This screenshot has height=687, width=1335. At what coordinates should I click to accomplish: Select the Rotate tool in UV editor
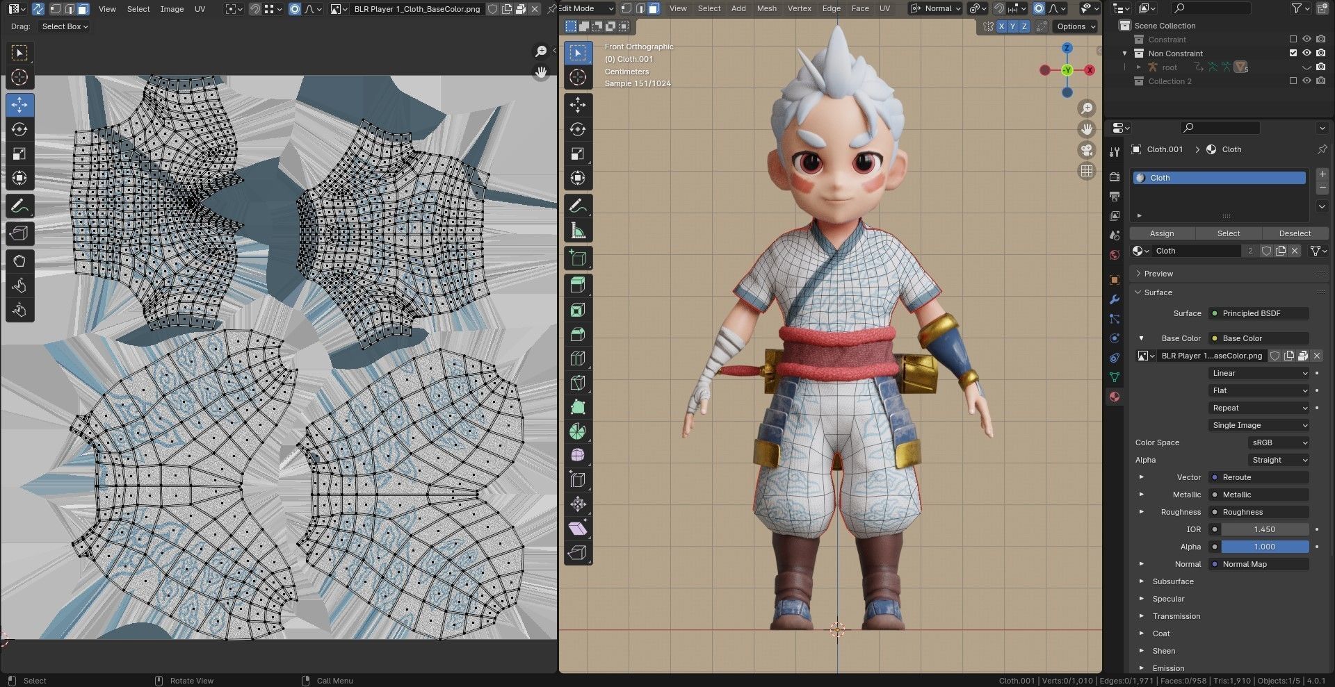click(19, 129)
